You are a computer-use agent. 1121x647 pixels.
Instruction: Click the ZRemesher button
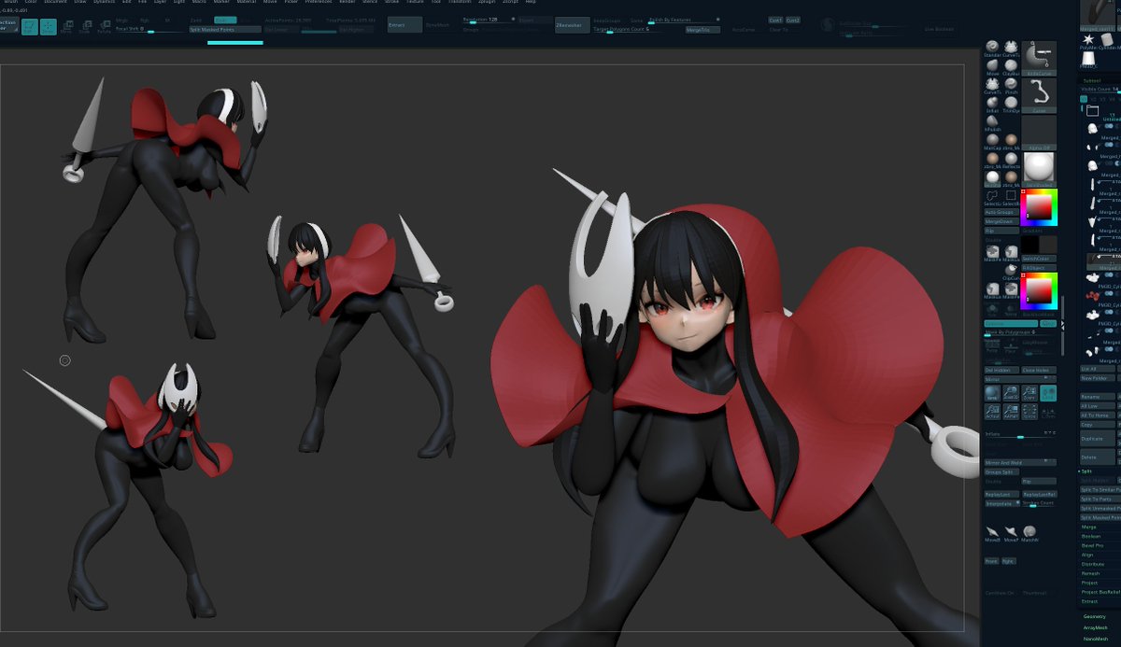(572, 26)
